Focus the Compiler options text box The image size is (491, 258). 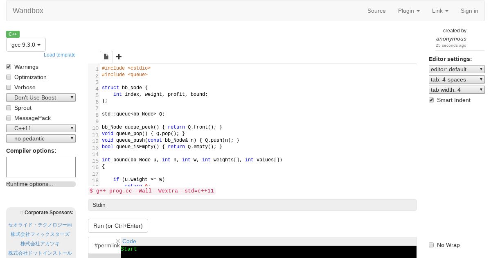(41, 167)
